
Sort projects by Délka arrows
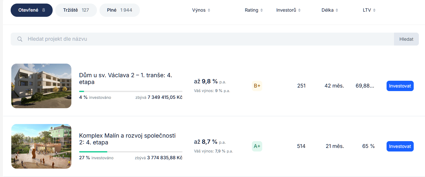click(337, 10)
